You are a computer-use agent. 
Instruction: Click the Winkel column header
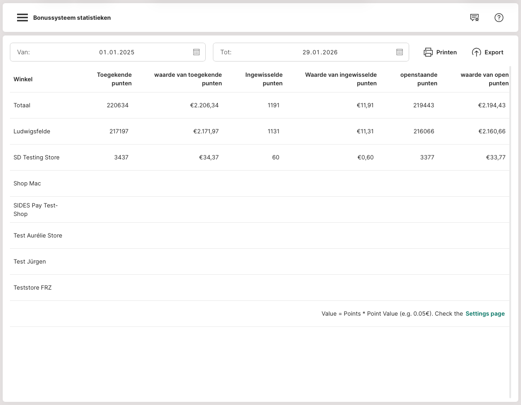coord(23,79)
